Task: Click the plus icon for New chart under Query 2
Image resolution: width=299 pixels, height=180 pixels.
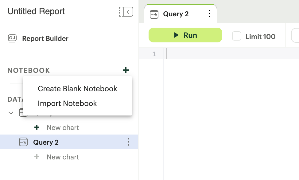Action: 37,157
